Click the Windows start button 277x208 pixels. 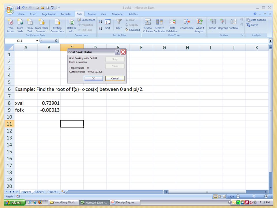(x=15, y=203)
